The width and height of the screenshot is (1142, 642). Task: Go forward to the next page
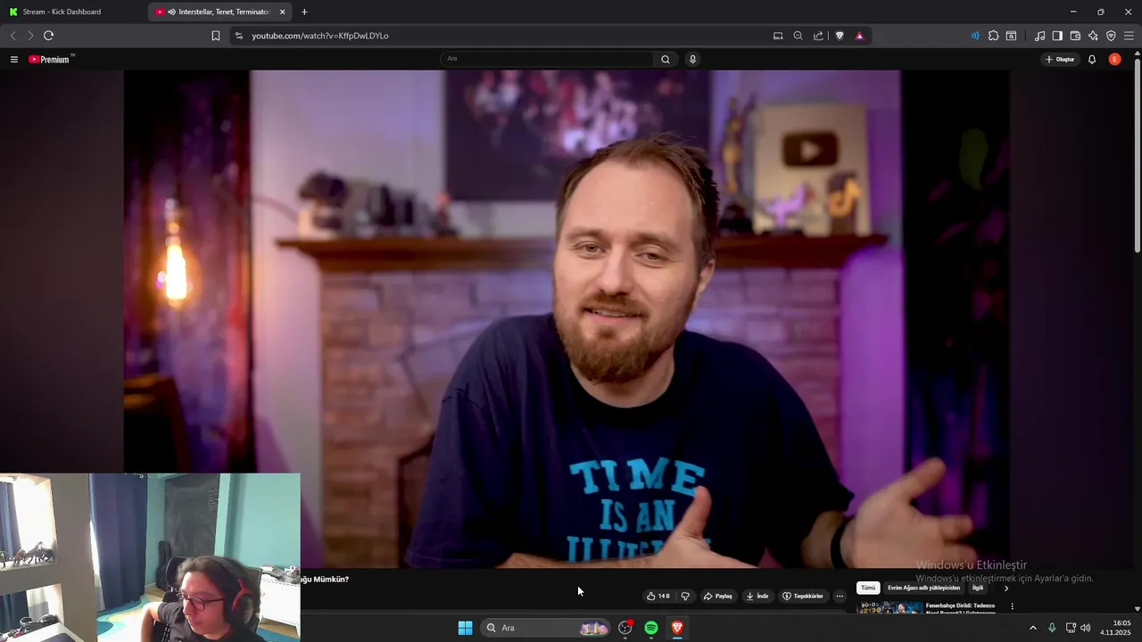30,36
